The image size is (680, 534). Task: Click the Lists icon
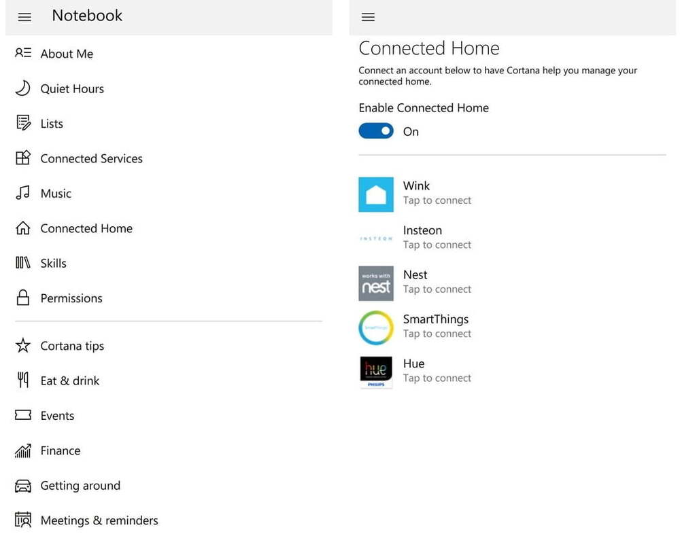point(22,123)
